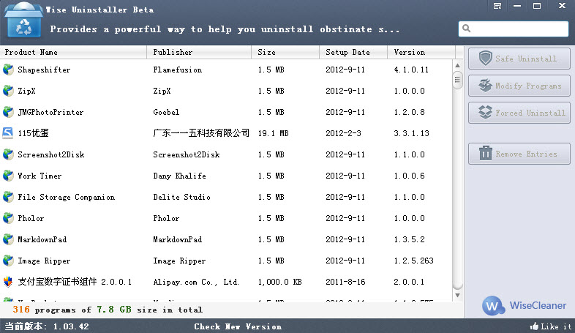This screenshot has height=333, width=575.
Task: Sort list by Publisher column header
Action: coord(199,52)
